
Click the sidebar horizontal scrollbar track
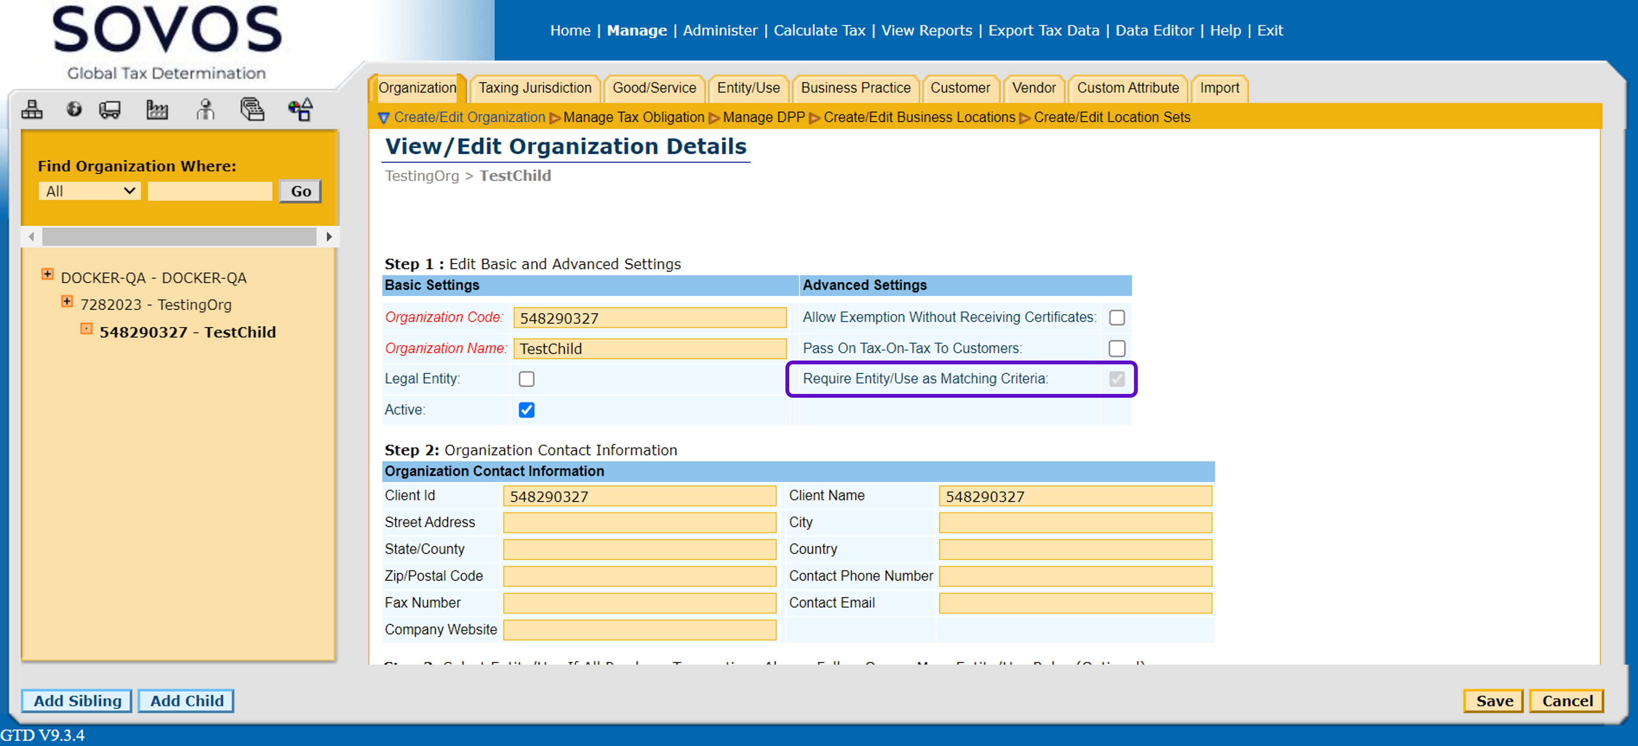179,237
